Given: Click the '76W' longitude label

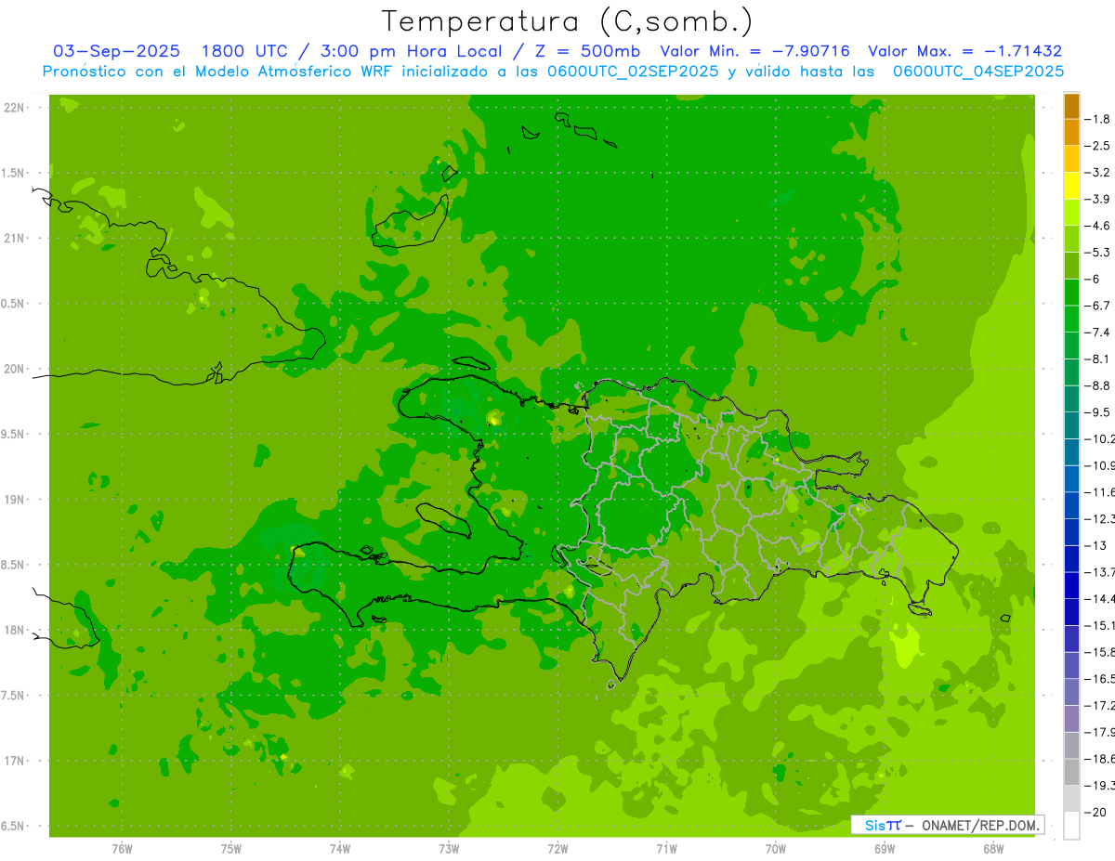Looking at the screenshot, I should (122, 849).
